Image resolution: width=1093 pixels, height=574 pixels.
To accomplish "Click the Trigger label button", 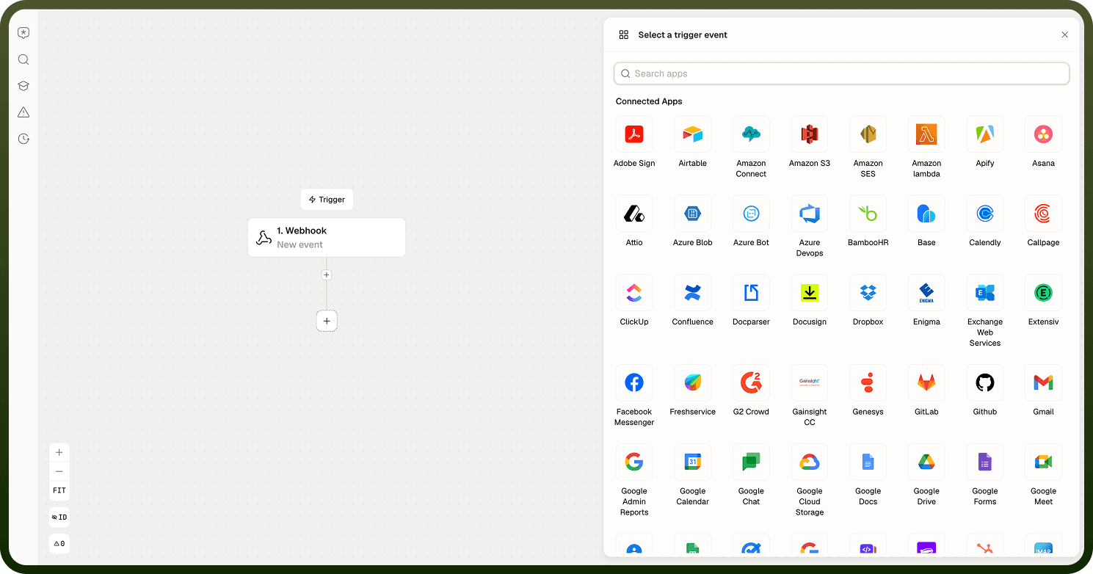I will pyautogui.click(x=327, y=200).
